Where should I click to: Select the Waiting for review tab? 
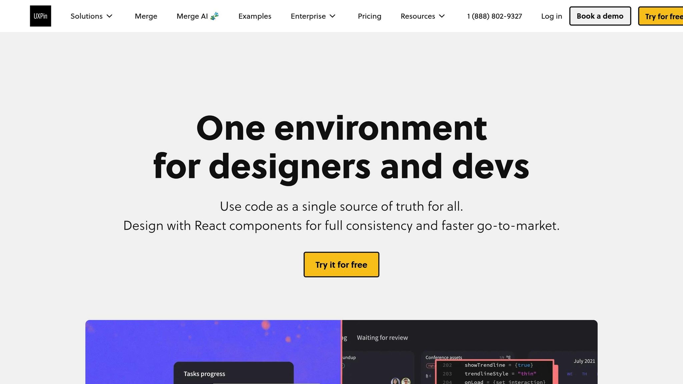pos(382,337)
